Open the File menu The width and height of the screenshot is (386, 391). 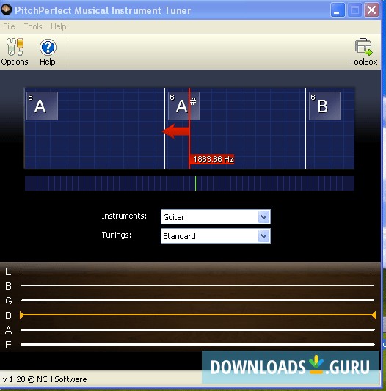click(9, 26)
